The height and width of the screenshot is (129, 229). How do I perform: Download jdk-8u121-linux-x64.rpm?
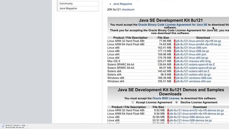coord(191,54)
